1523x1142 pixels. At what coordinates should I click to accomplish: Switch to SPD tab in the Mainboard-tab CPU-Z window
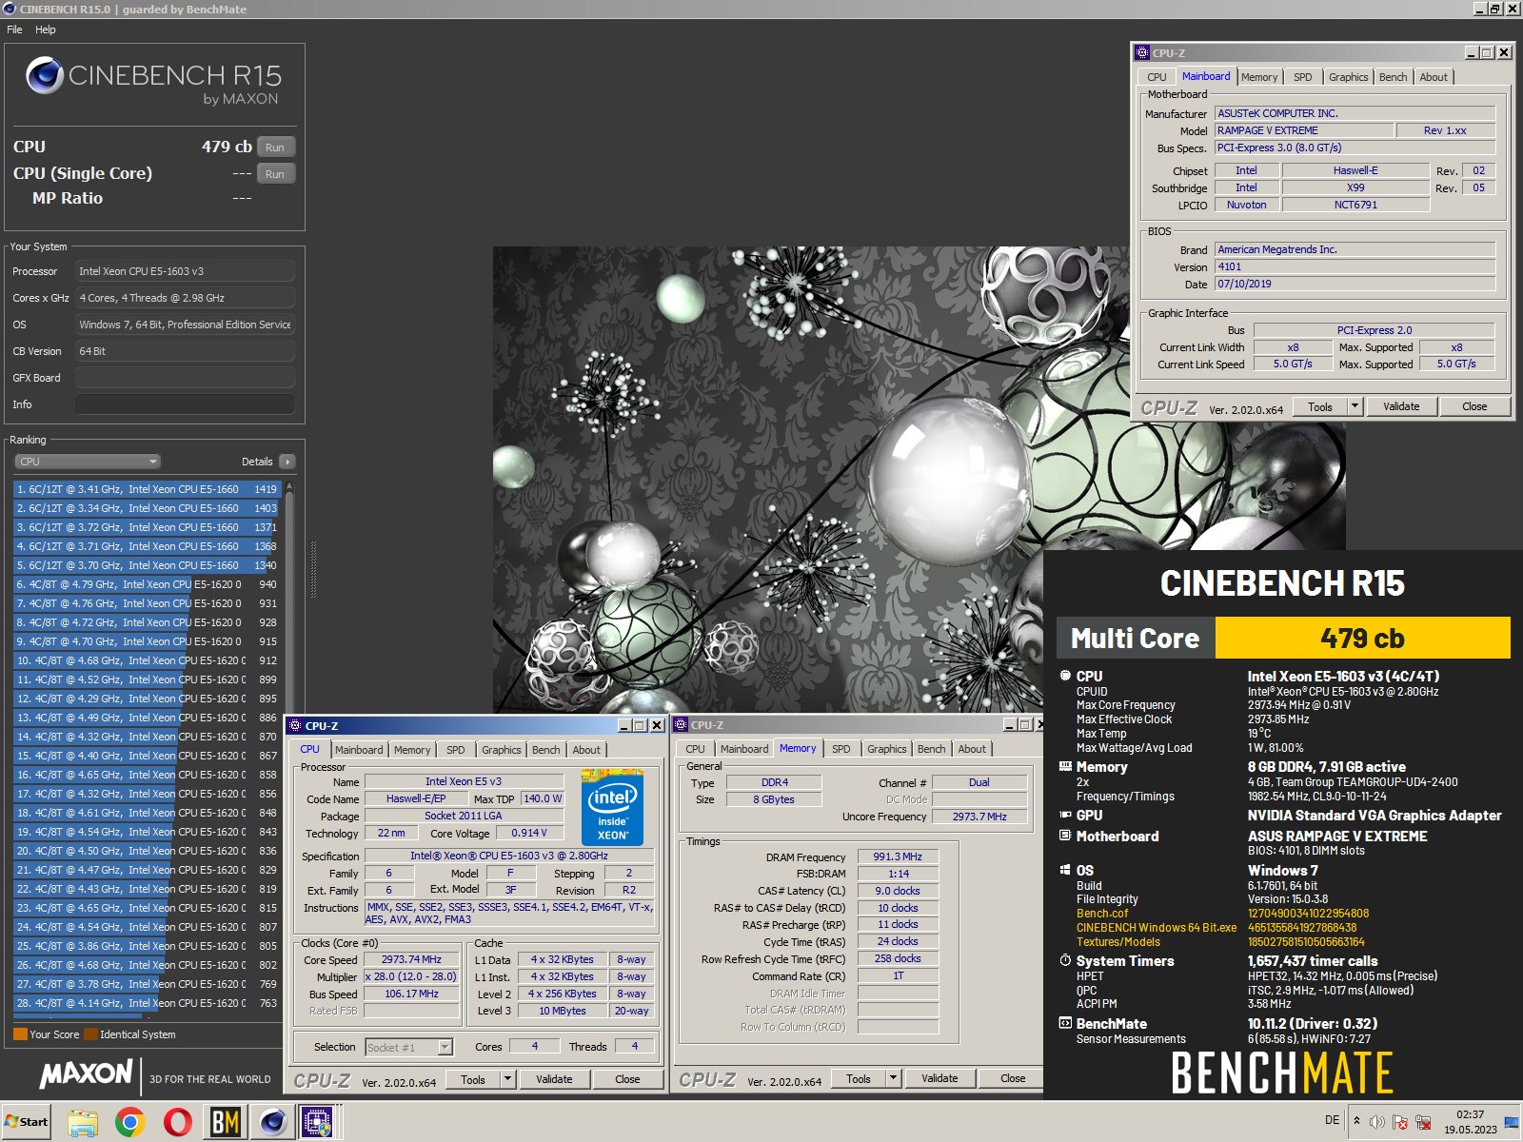tap(1303, 77)
